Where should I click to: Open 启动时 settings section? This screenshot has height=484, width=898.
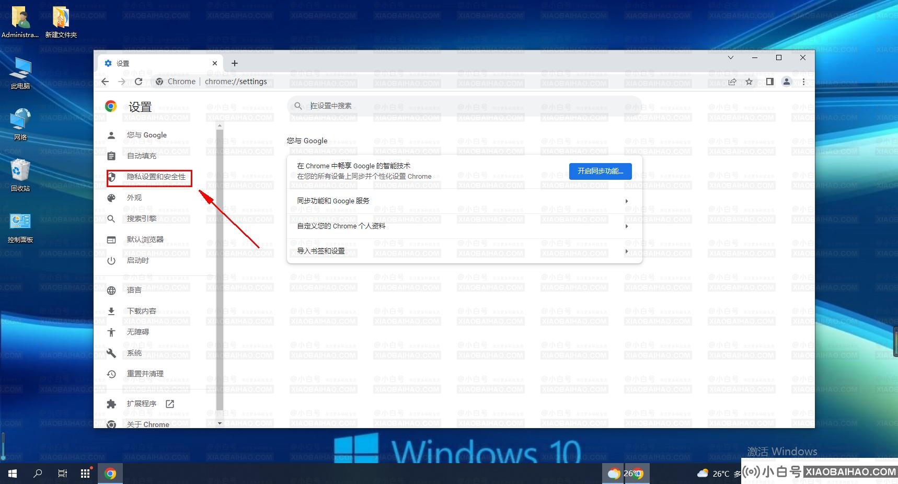pyautogui.click(x=138, y=260)
